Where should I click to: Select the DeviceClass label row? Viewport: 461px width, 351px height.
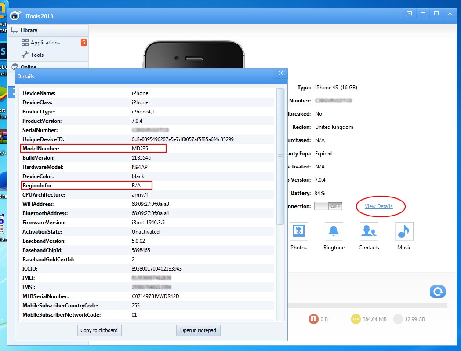tap(148, 102)
